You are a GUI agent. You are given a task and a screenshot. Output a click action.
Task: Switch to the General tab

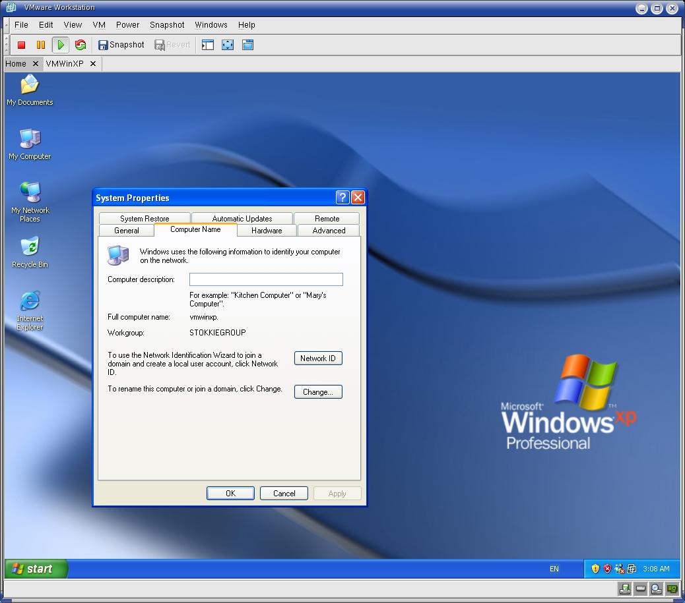tap(127, 231)
